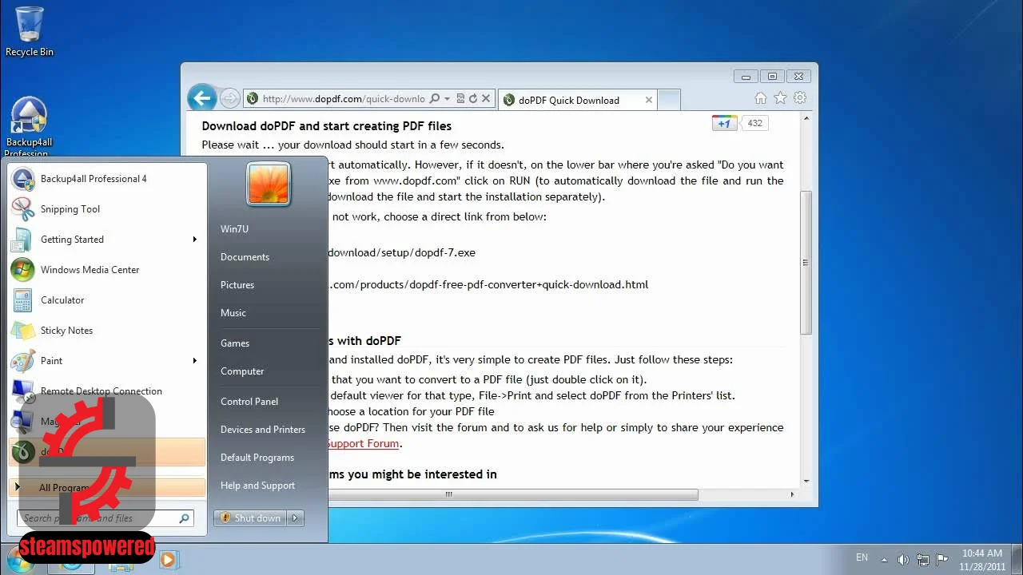1023x575 pixels.
Task: Stop loading the page
Action: [x=486, y=99]
